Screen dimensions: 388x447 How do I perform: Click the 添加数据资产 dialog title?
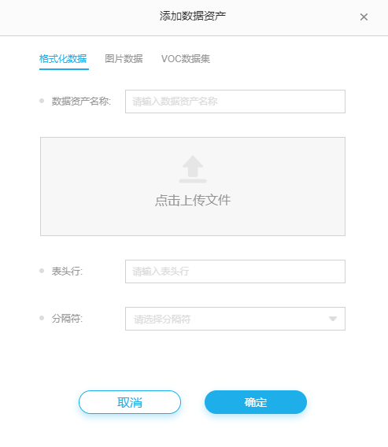click(193, 16)
